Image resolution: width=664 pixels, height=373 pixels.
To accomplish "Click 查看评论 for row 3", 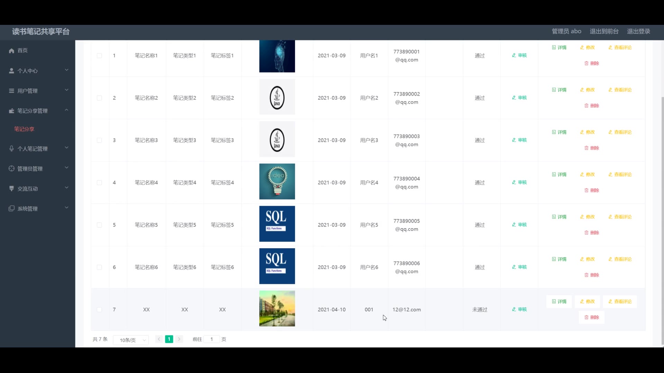I will 620,132.
